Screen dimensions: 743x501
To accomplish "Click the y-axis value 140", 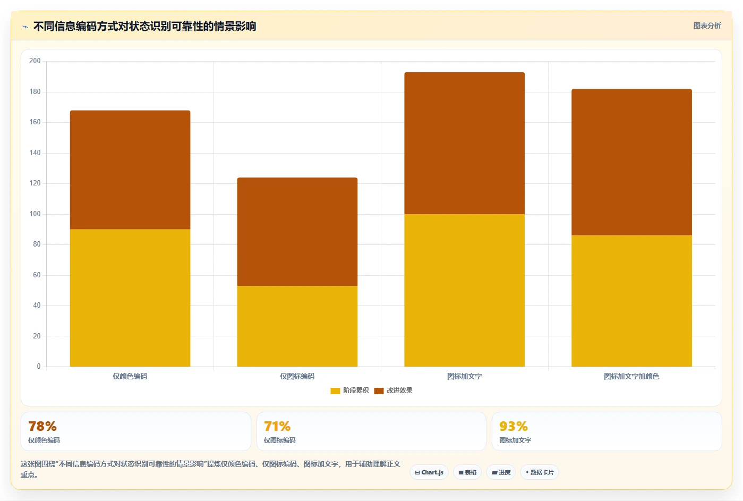I will coord(35,153).
